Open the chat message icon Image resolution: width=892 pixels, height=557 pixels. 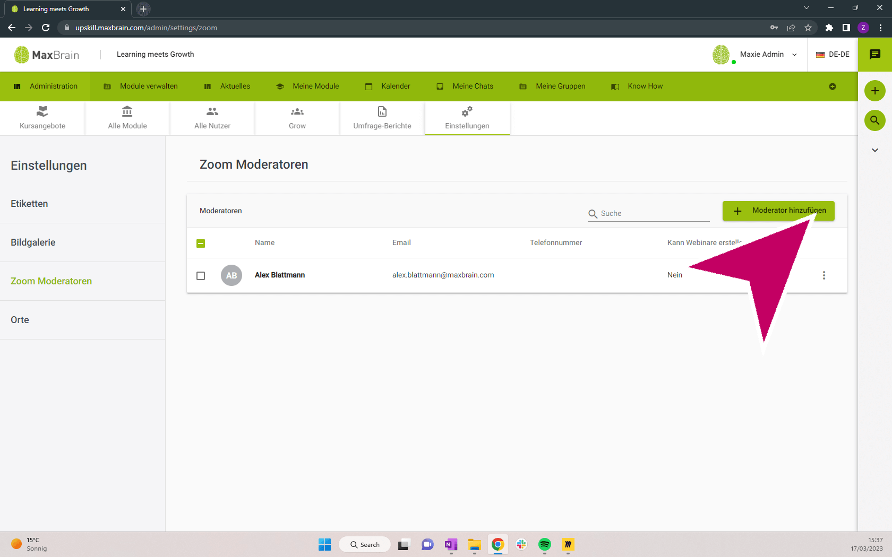tap(875, 54)
